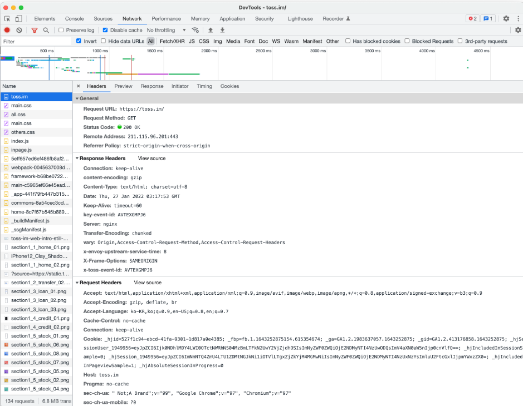This screenshot has width=523, height=406.
Task: Select section1_4_credit_01.png request
Action: pos(36,318)
